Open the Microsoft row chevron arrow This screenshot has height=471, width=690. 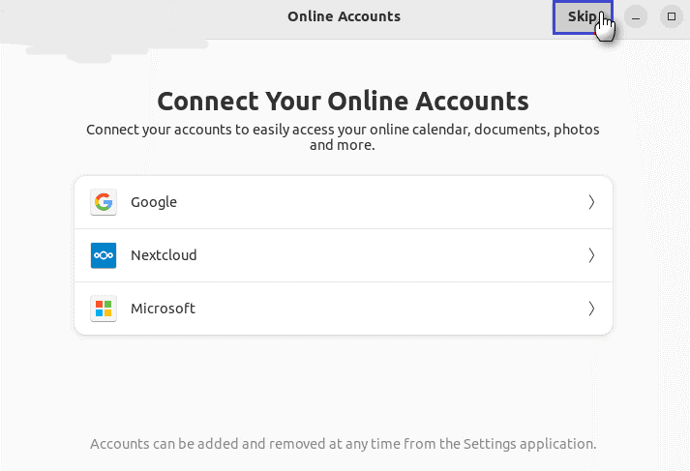point(590,309)
